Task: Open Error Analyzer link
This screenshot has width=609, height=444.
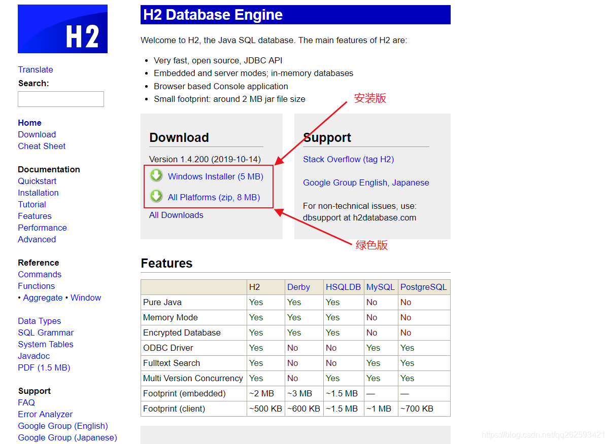Action: 45,414
